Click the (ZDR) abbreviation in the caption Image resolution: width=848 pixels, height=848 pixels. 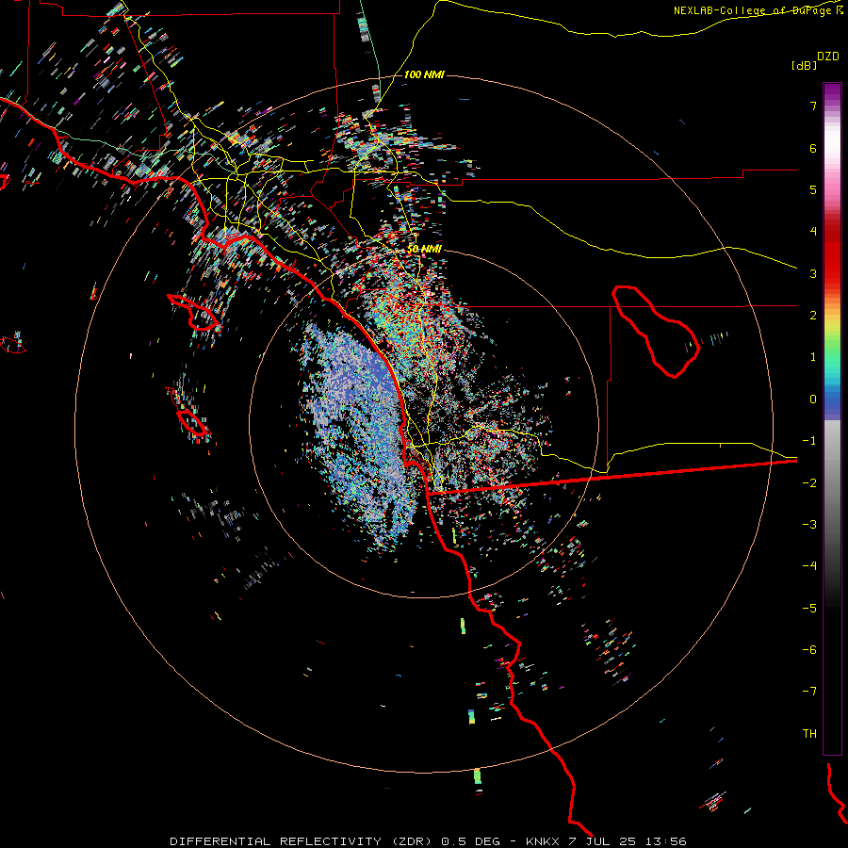412,841
